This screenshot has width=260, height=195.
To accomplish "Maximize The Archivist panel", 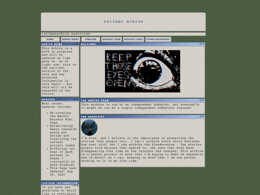I will pyautogui.click(x=201, y=117).
